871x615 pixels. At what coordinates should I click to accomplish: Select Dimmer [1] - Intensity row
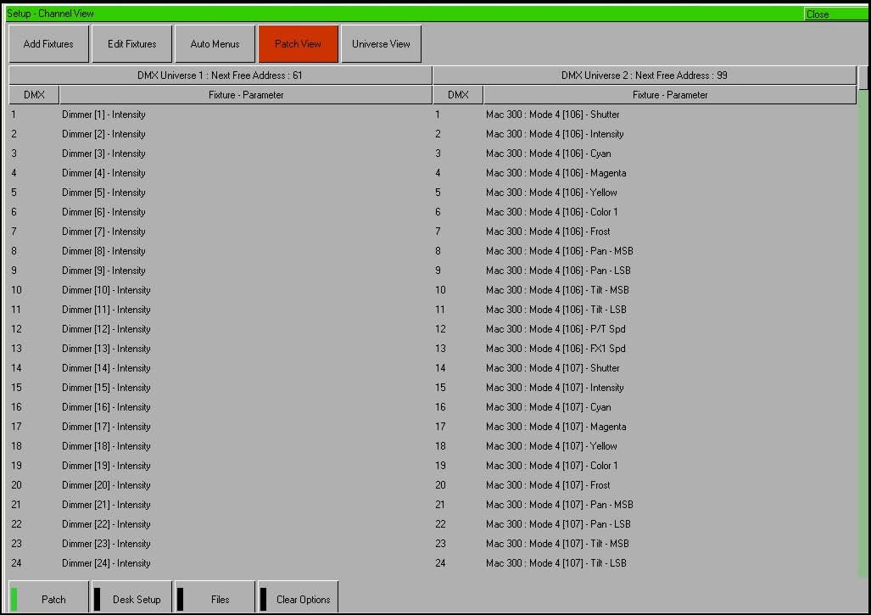(220, 115)
